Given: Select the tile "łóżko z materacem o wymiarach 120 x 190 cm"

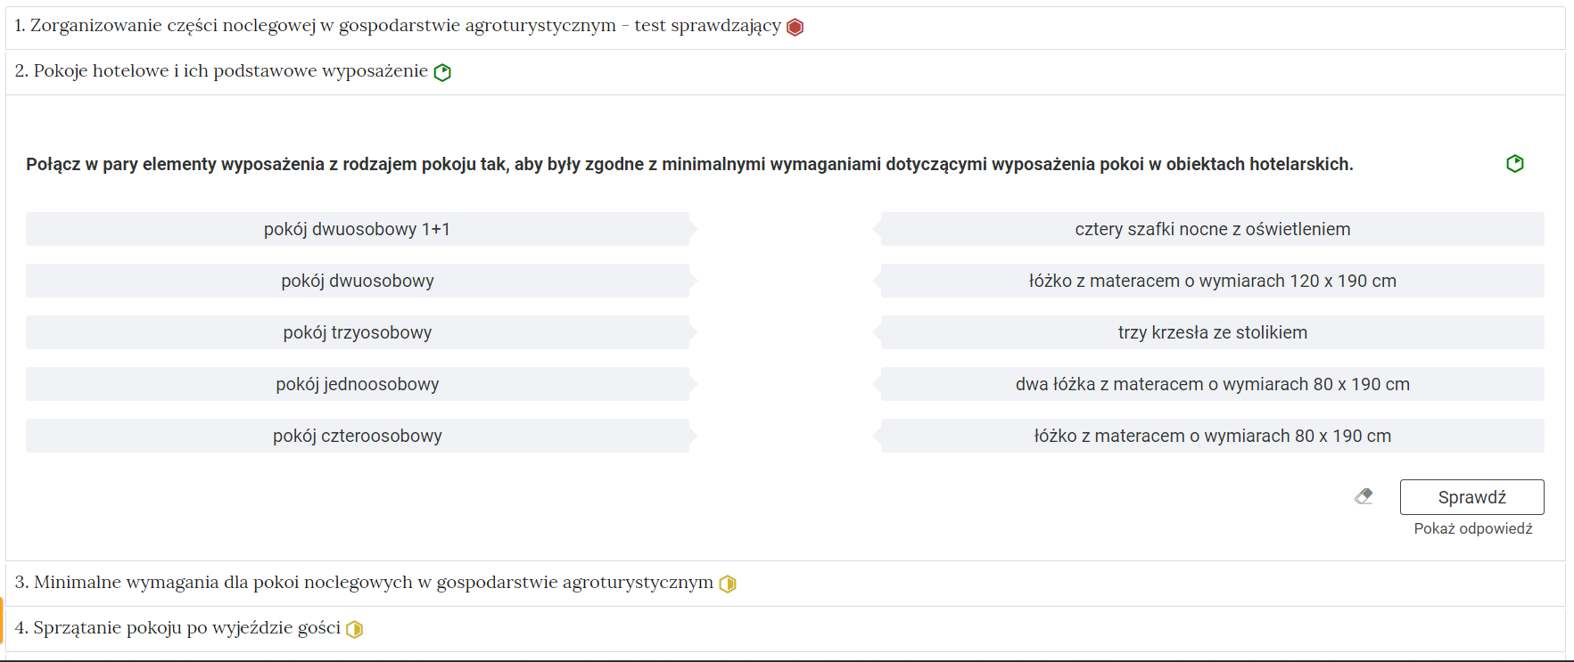Looking at the screenshot, I should click(1213, 280).
